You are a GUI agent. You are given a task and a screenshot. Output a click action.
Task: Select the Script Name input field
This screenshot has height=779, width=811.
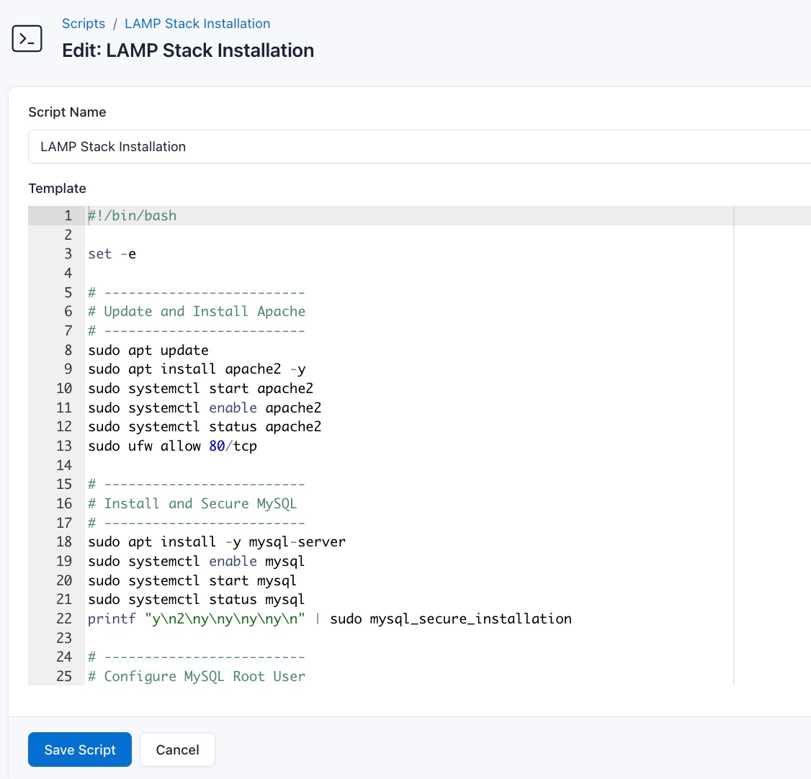point(288,146)
